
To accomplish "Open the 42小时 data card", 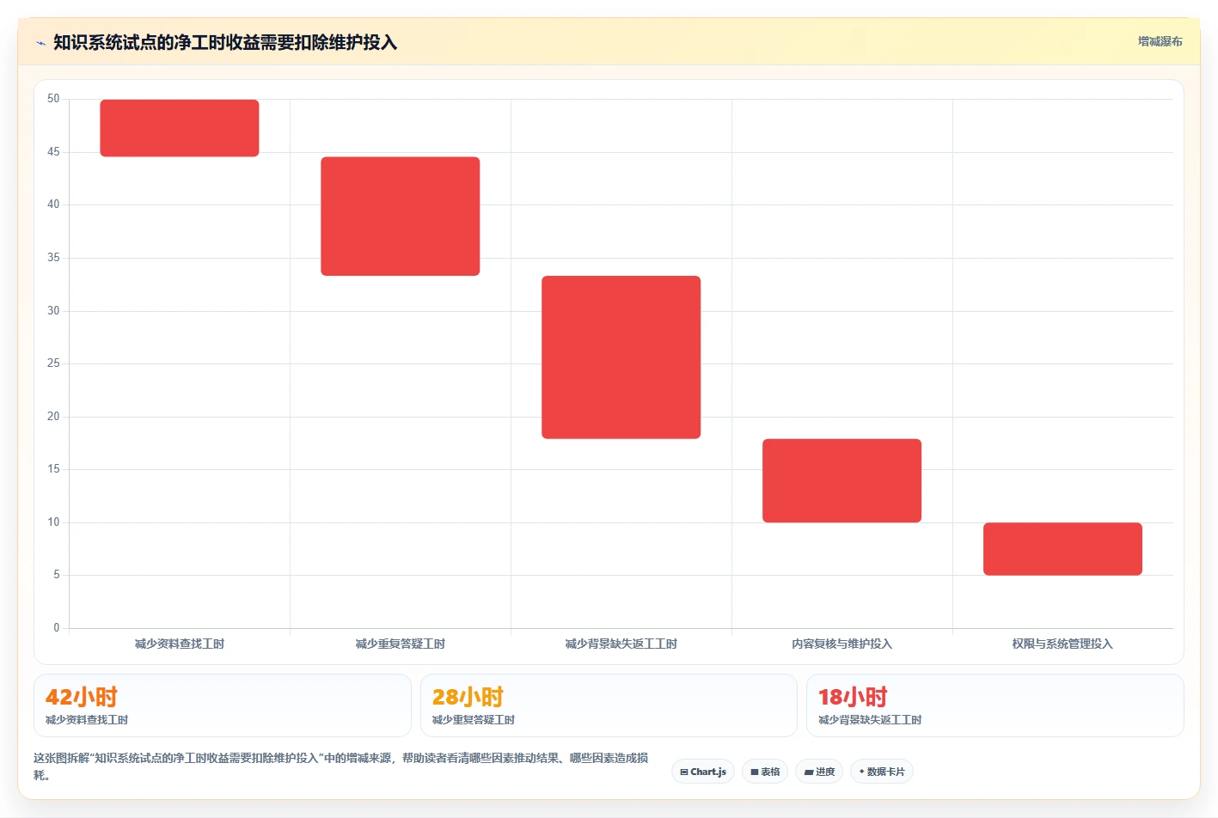I will click(x=223, y=705).
